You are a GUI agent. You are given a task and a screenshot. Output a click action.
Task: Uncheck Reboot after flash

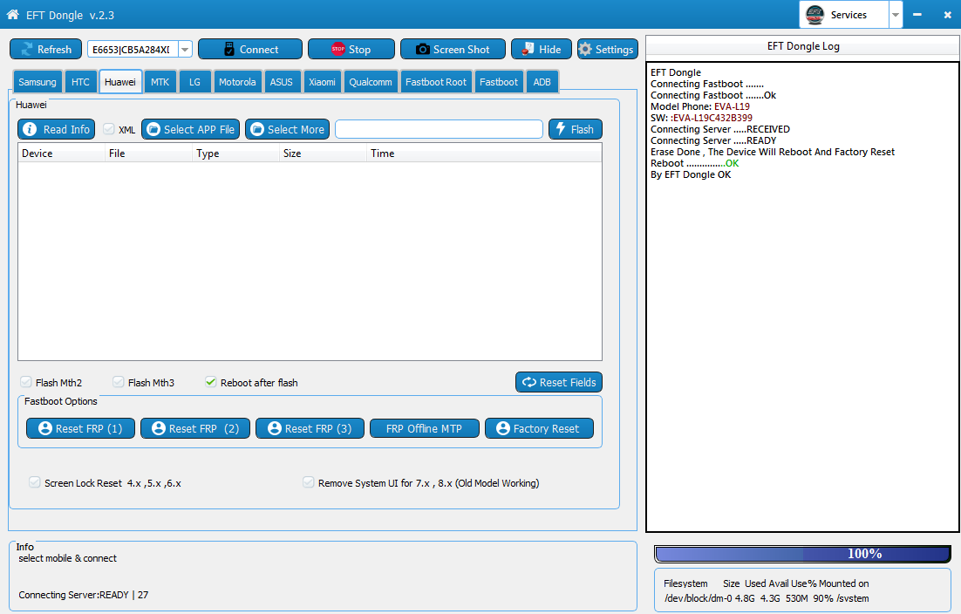pyautogui.click(x=210, y=382)
